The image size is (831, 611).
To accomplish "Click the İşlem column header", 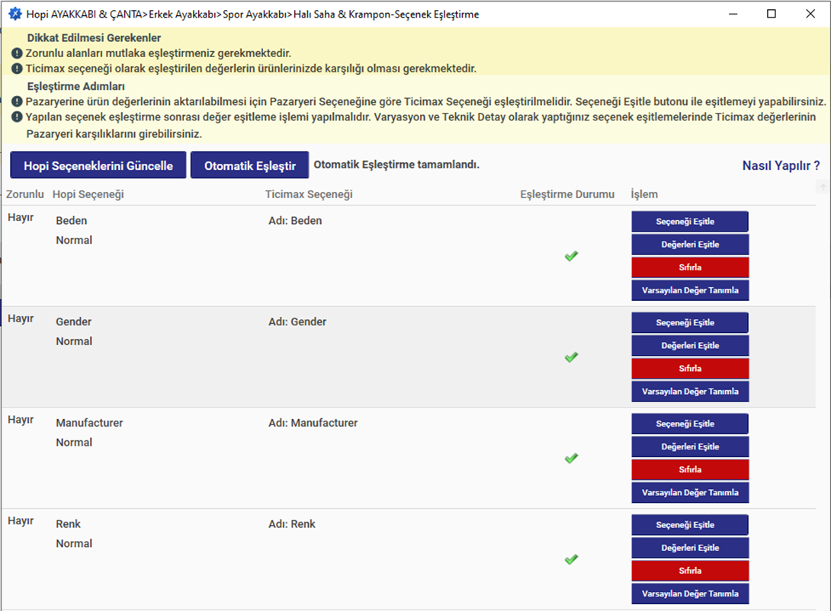I will [x=644, y=194].
